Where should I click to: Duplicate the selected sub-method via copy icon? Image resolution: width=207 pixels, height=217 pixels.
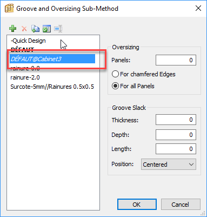35,29
